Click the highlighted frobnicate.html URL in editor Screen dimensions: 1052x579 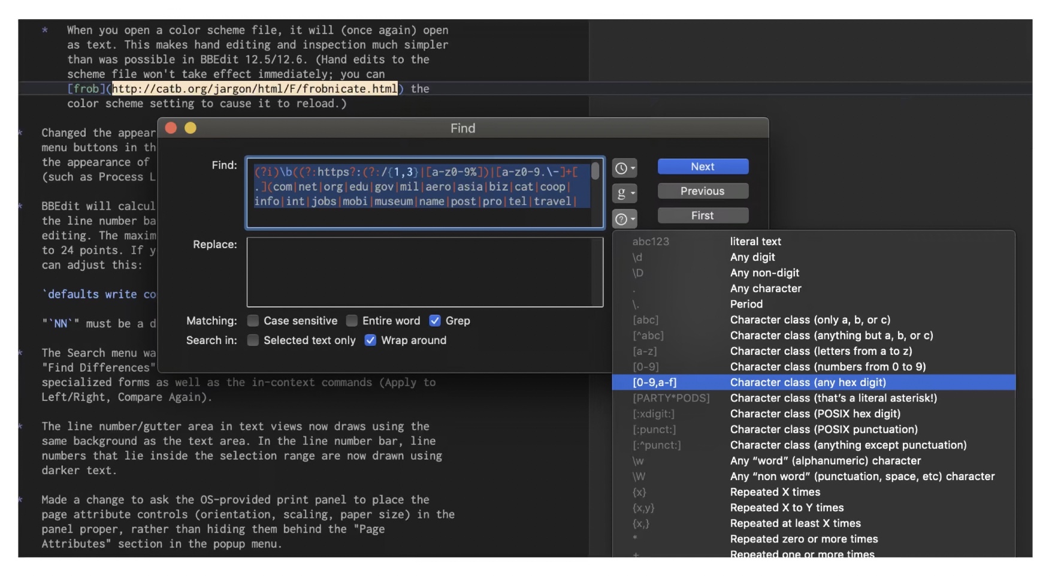coord(255,89)
